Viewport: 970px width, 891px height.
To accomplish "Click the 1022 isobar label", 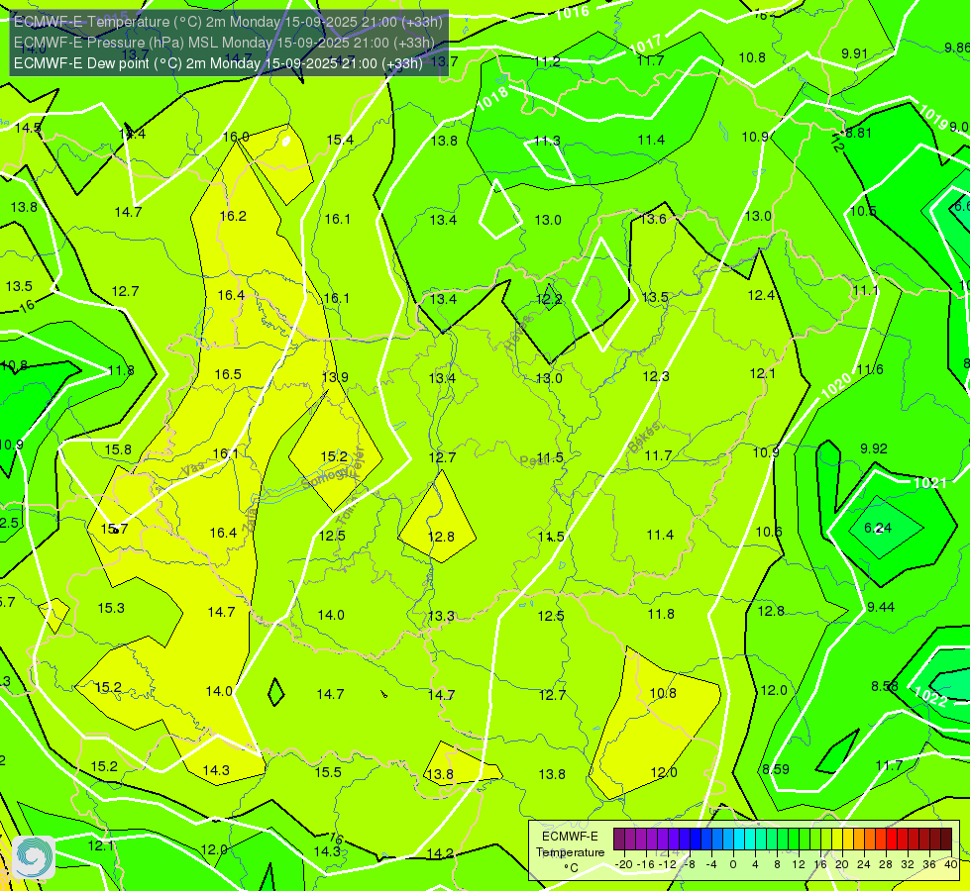I will coord(930,697).
